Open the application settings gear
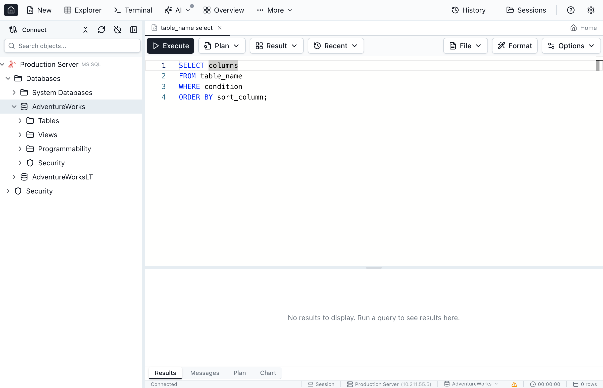 click(591, 10)
